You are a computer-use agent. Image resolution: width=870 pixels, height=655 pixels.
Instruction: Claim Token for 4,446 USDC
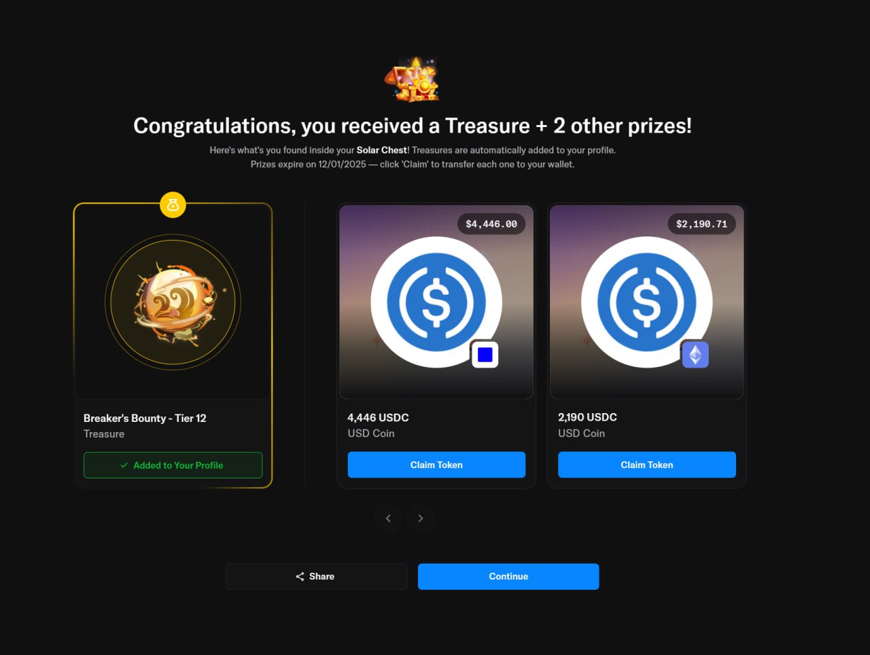[x=436, y=465]
